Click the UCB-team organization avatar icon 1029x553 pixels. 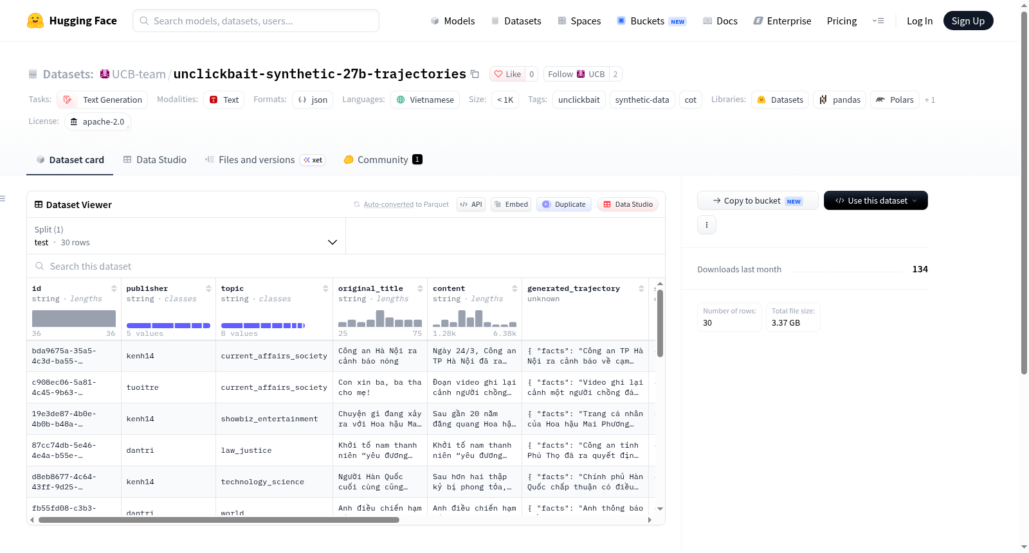105,74
